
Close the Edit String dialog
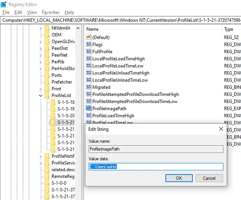221,129
